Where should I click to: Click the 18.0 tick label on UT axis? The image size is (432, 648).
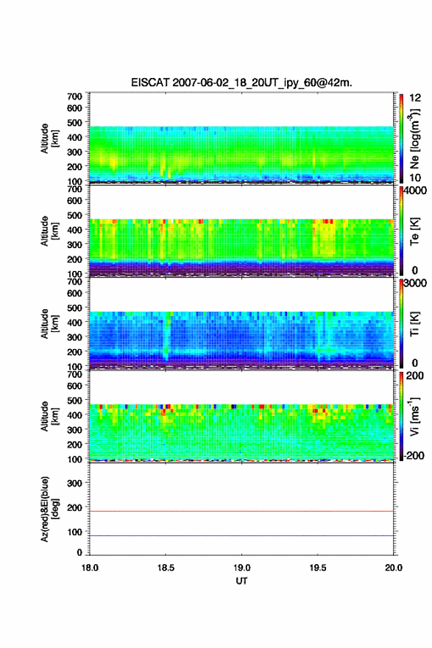[90, 568]
